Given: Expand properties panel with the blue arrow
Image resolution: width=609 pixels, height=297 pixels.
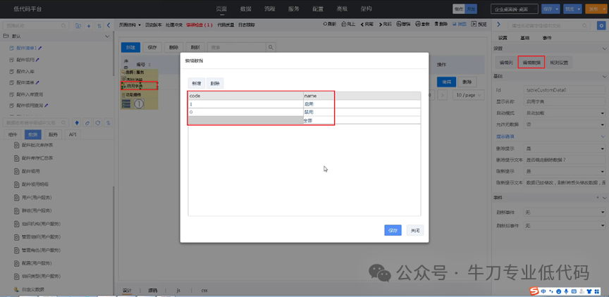Looking at the screenshot, I should pyautogui.click(x=499, y=25).
